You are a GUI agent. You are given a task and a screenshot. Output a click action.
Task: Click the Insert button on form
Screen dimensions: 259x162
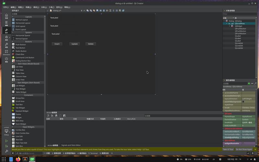point(57,44)
